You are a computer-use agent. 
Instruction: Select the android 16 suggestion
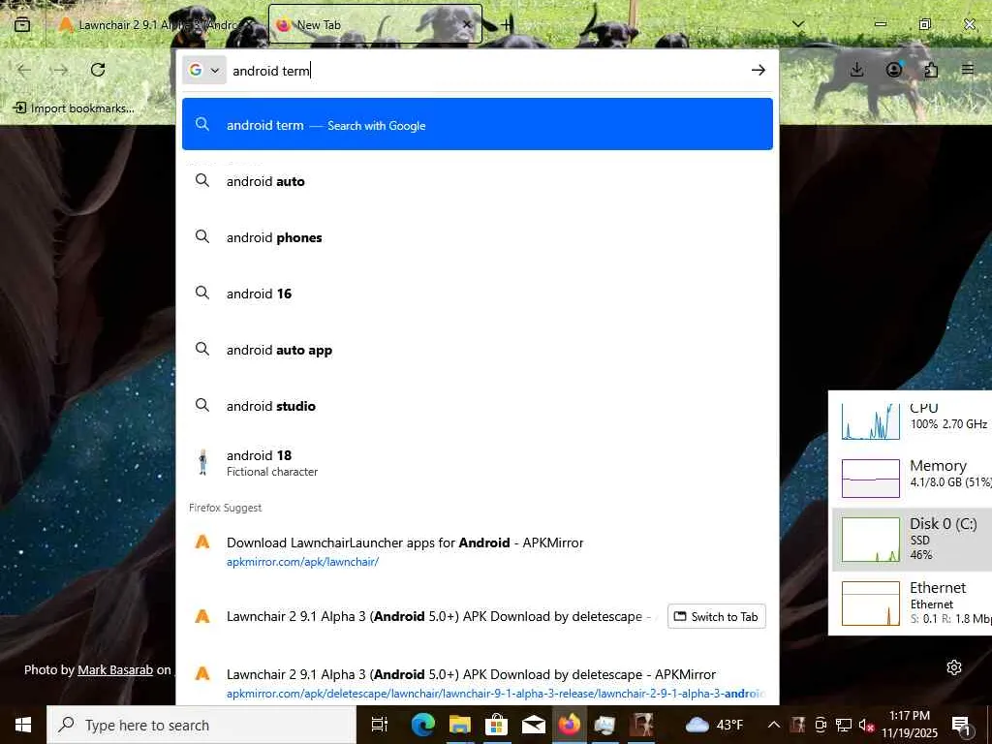click(477, 294)
